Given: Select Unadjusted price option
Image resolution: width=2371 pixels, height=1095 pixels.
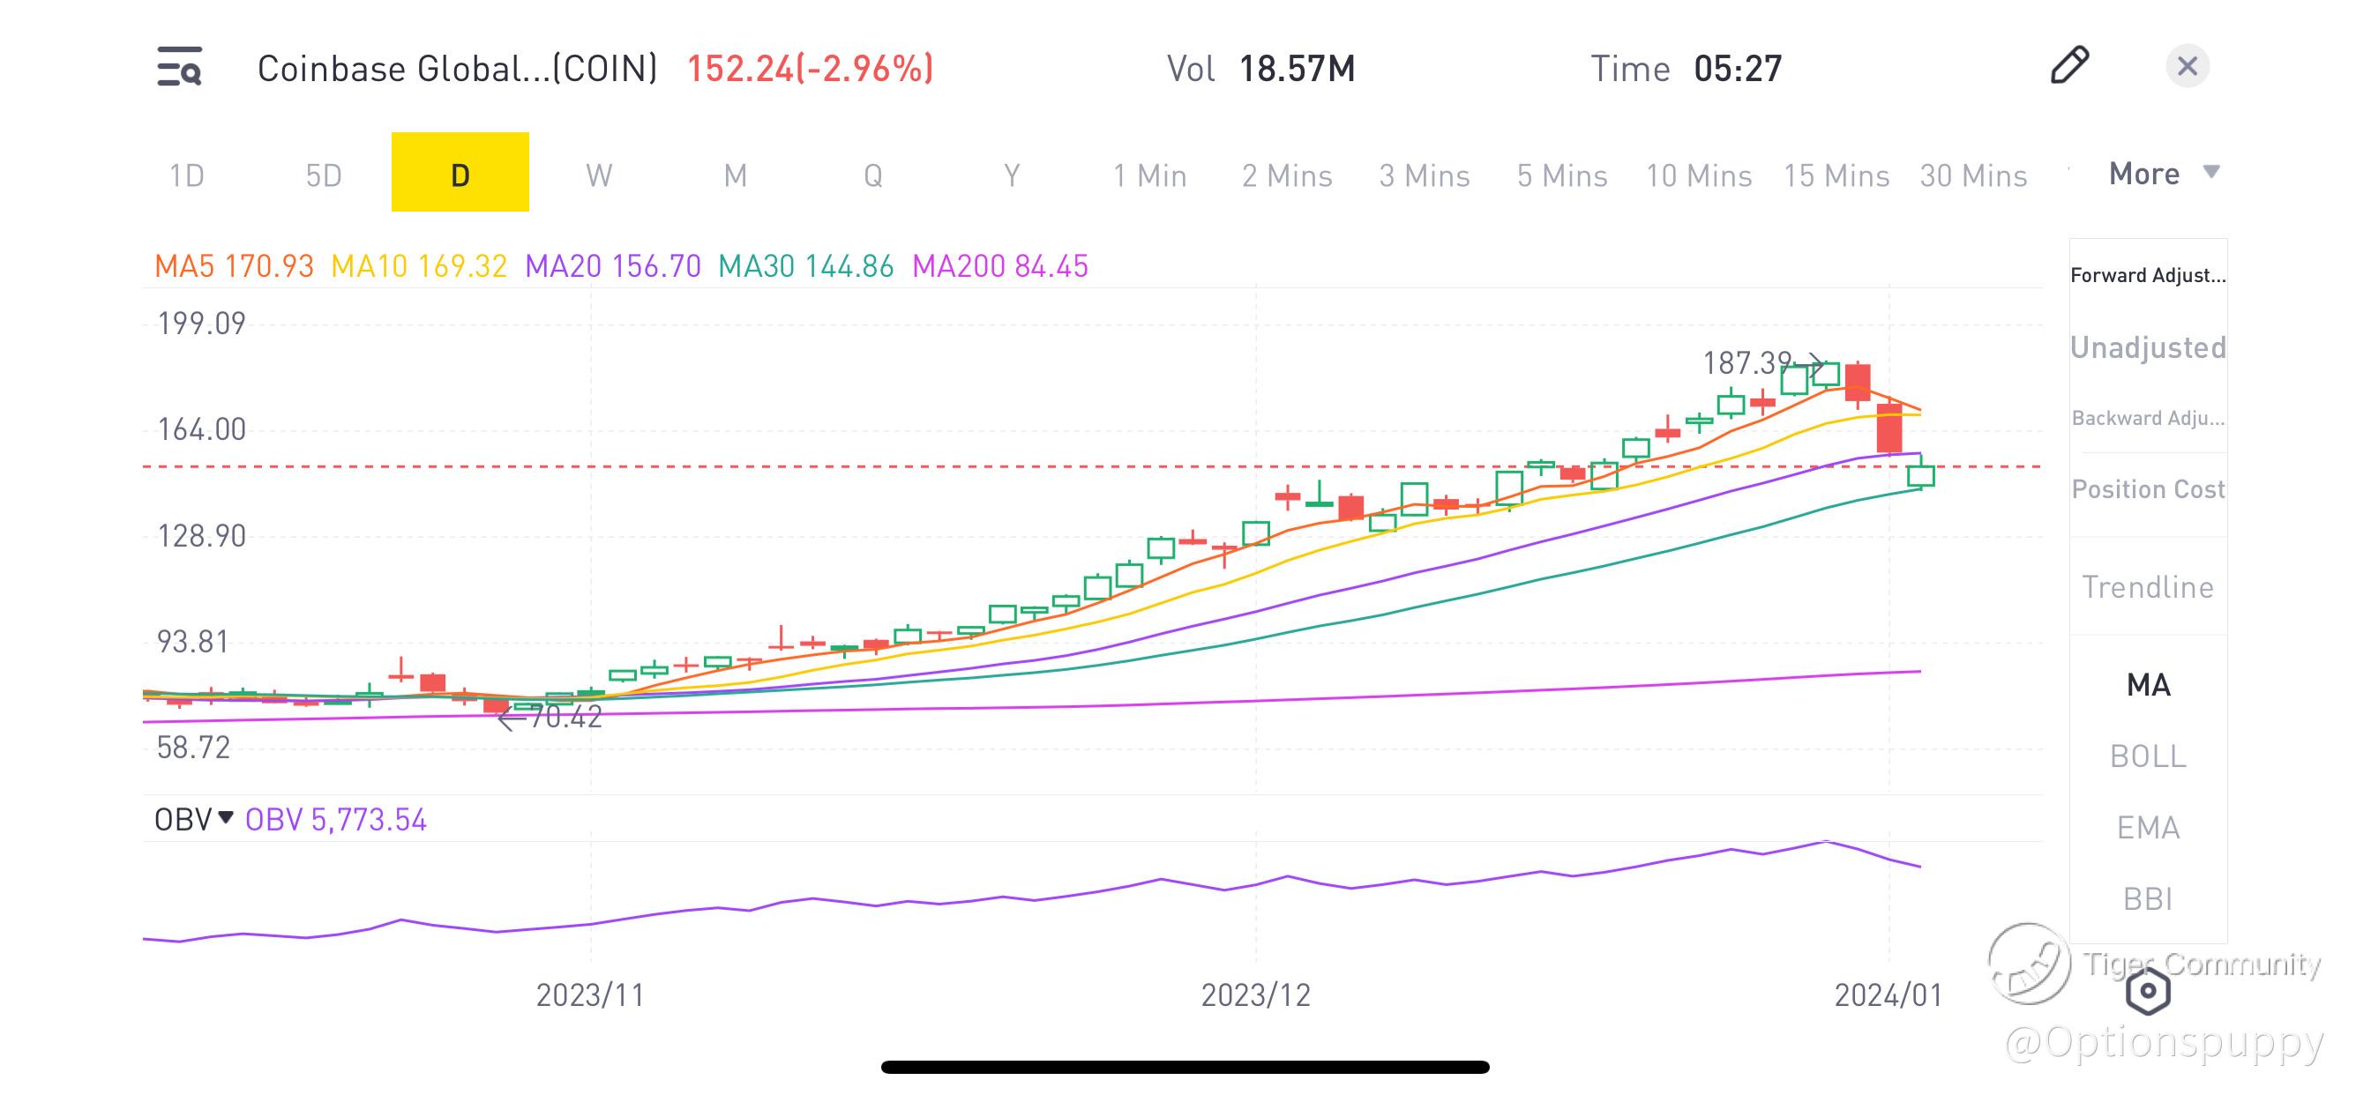Looking at the screenshot, I should [x=2147, y=346].
